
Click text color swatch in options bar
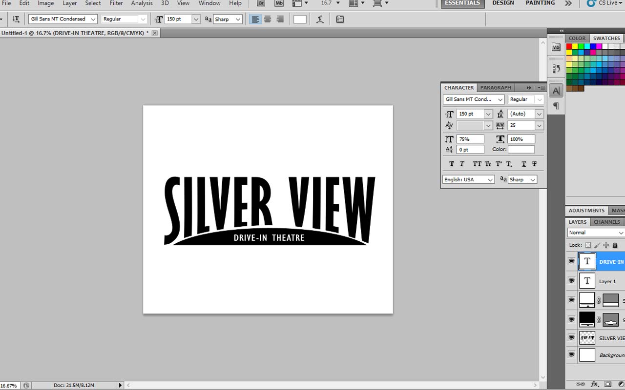pyautogui.click(x=300, y=19)
